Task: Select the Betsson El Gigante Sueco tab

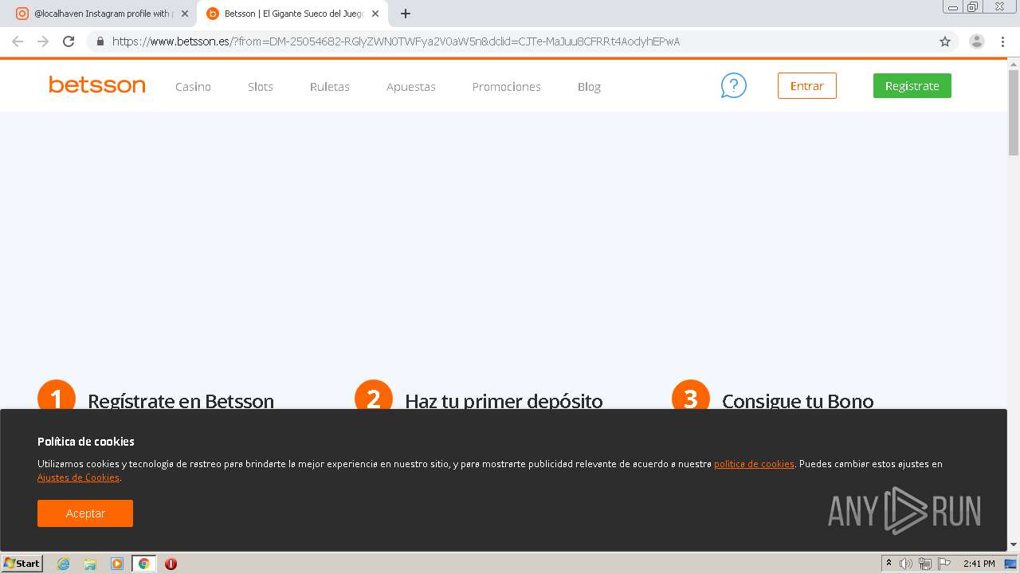Action: click(292, 14)
